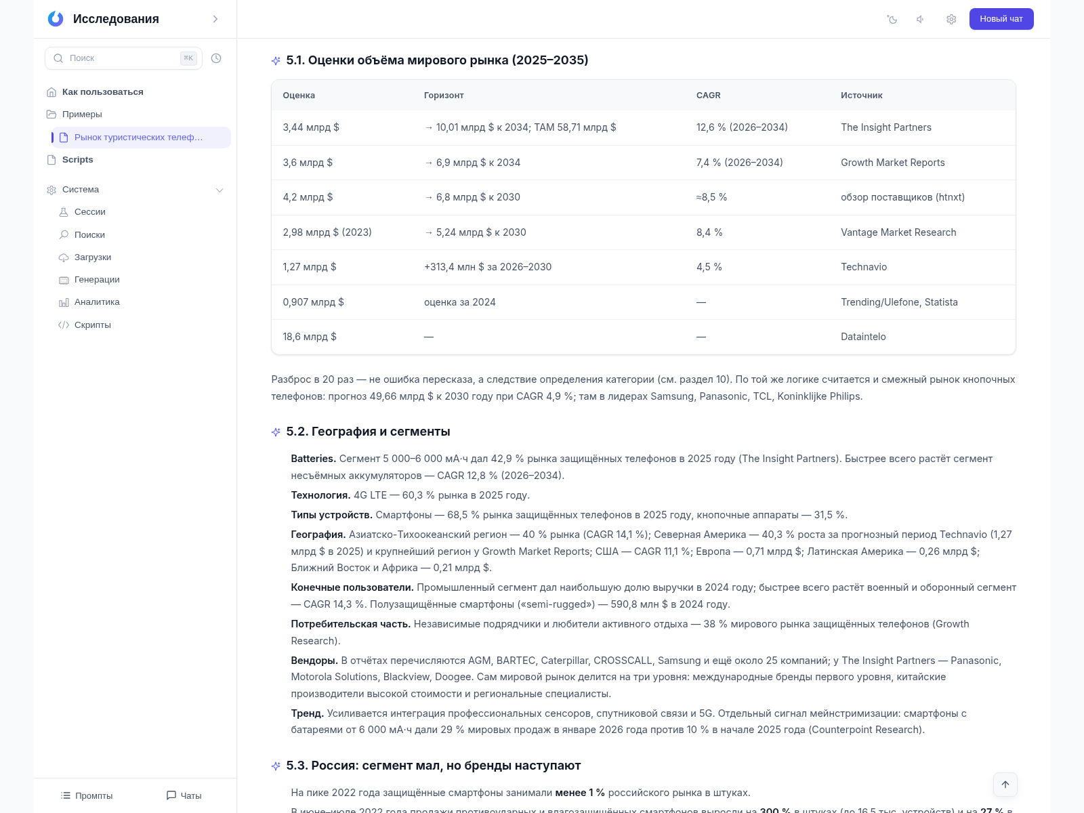This screenshot has width=1084, height=813.
Task: Select Trending/Ulefone, Statista cell
Action: 899,302
